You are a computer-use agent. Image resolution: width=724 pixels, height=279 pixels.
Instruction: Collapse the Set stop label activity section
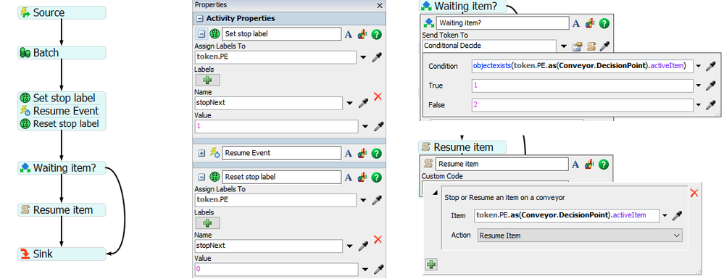(x=201, y=34)
